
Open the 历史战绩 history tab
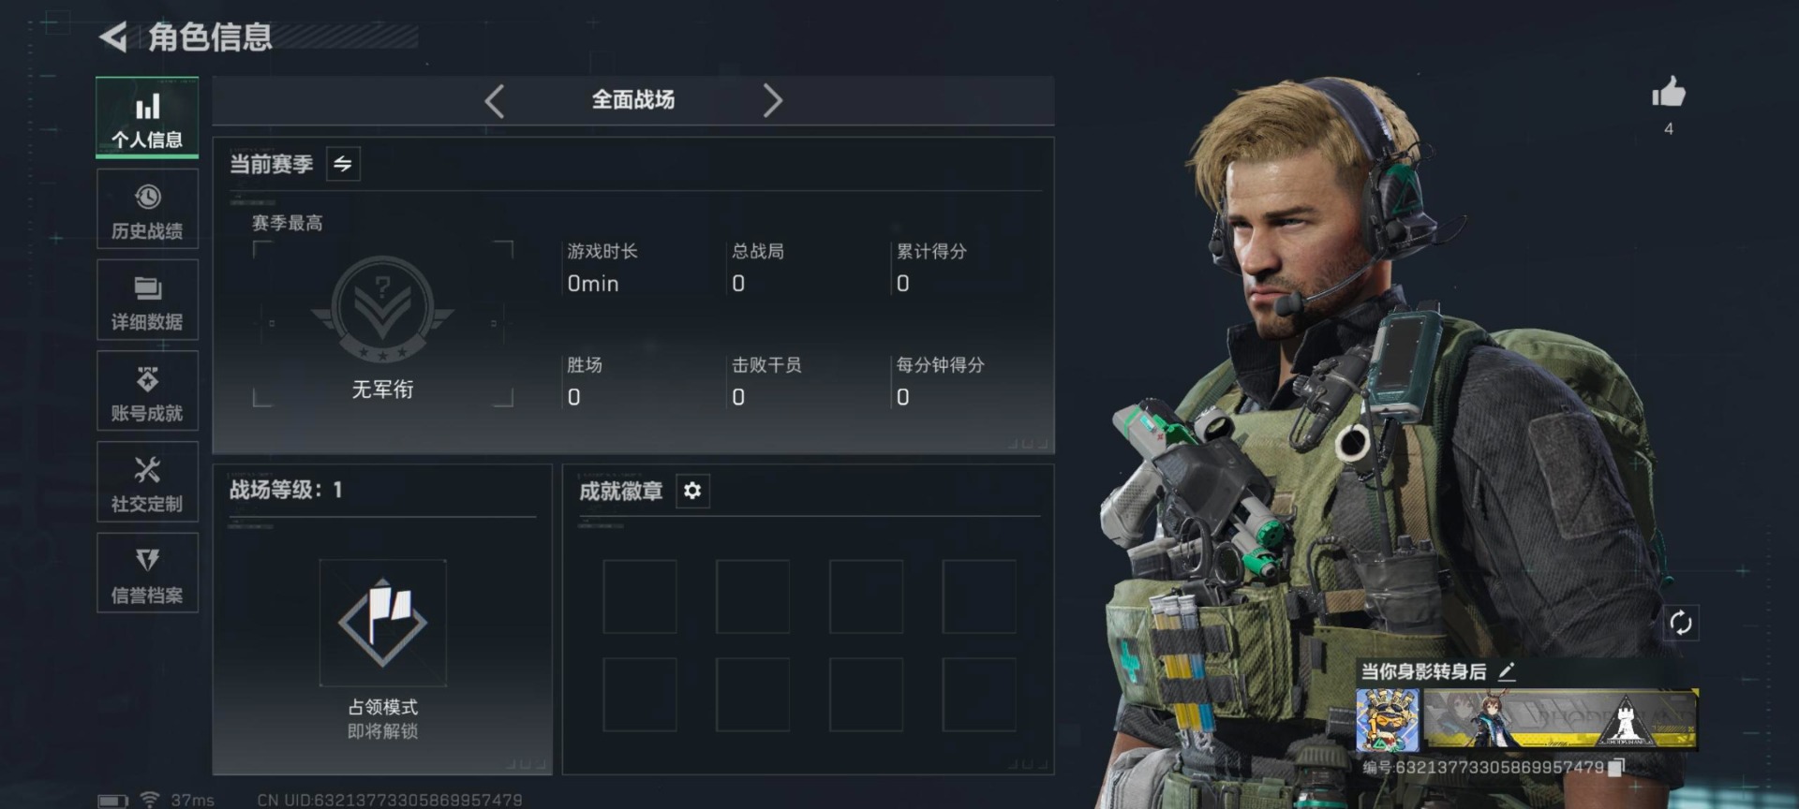pos(147,209)
